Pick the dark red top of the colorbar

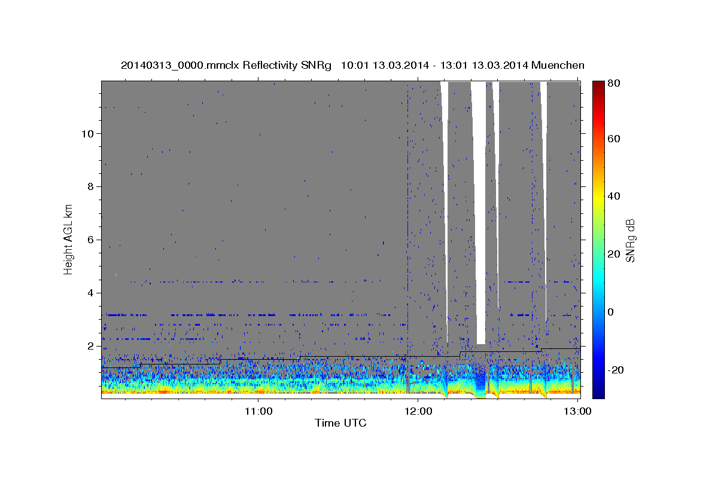[x=598, y=87]
